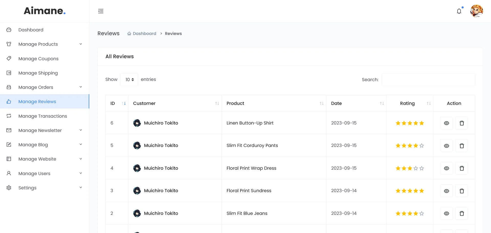Open Dashboard in the sidebar
Screen dimensions: 491x233
(44, 30)
